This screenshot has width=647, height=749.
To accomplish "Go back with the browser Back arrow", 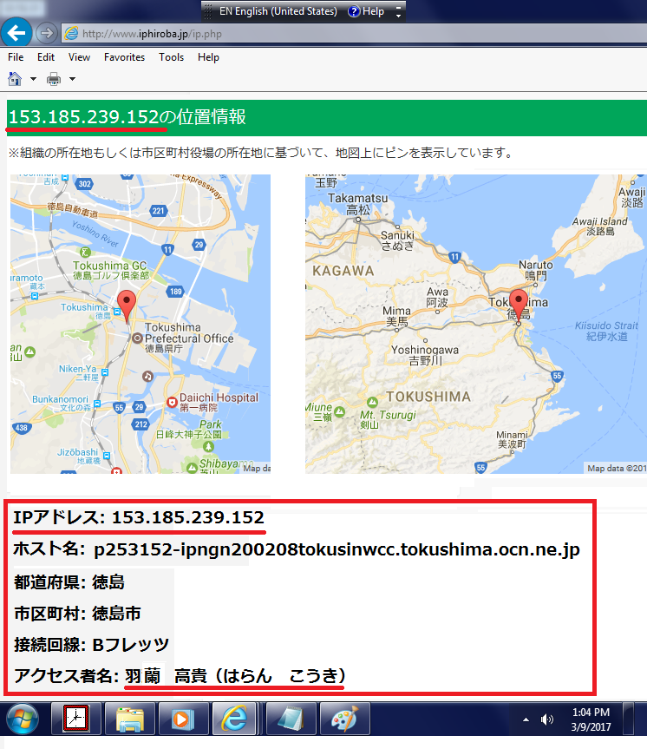I will (x=16, y=33).
